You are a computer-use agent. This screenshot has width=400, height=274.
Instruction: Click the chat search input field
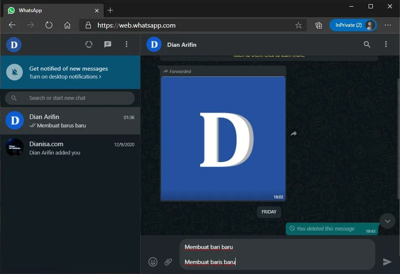[70, 98]
